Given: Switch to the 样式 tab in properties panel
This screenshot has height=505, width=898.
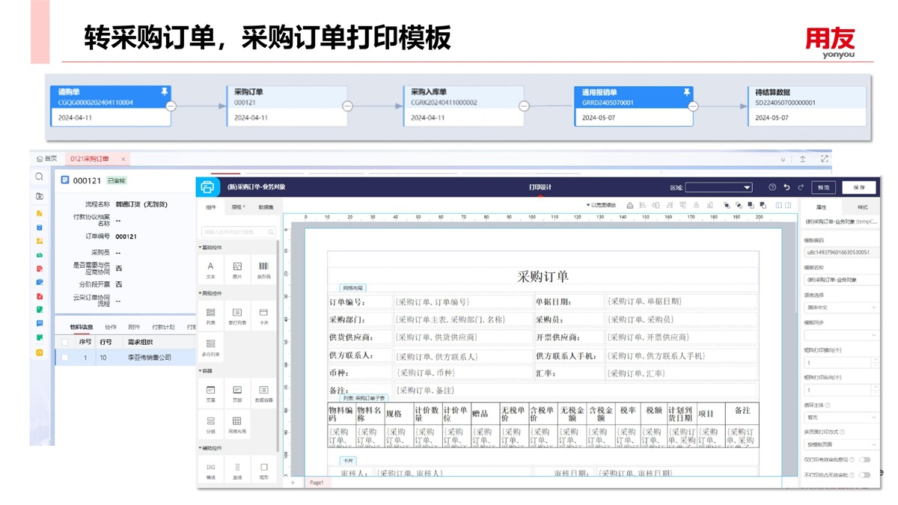Looking at the screenshot, I should 862,207.
